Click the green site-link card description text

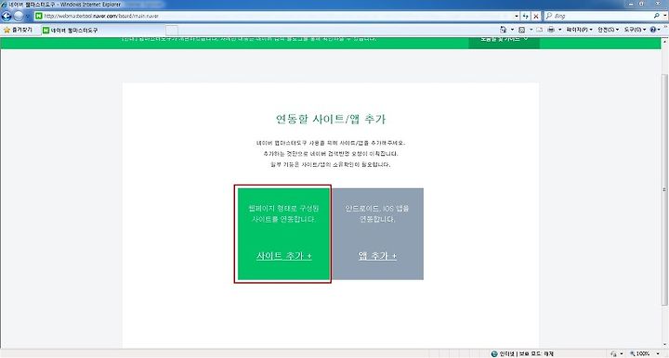[283, 213]
